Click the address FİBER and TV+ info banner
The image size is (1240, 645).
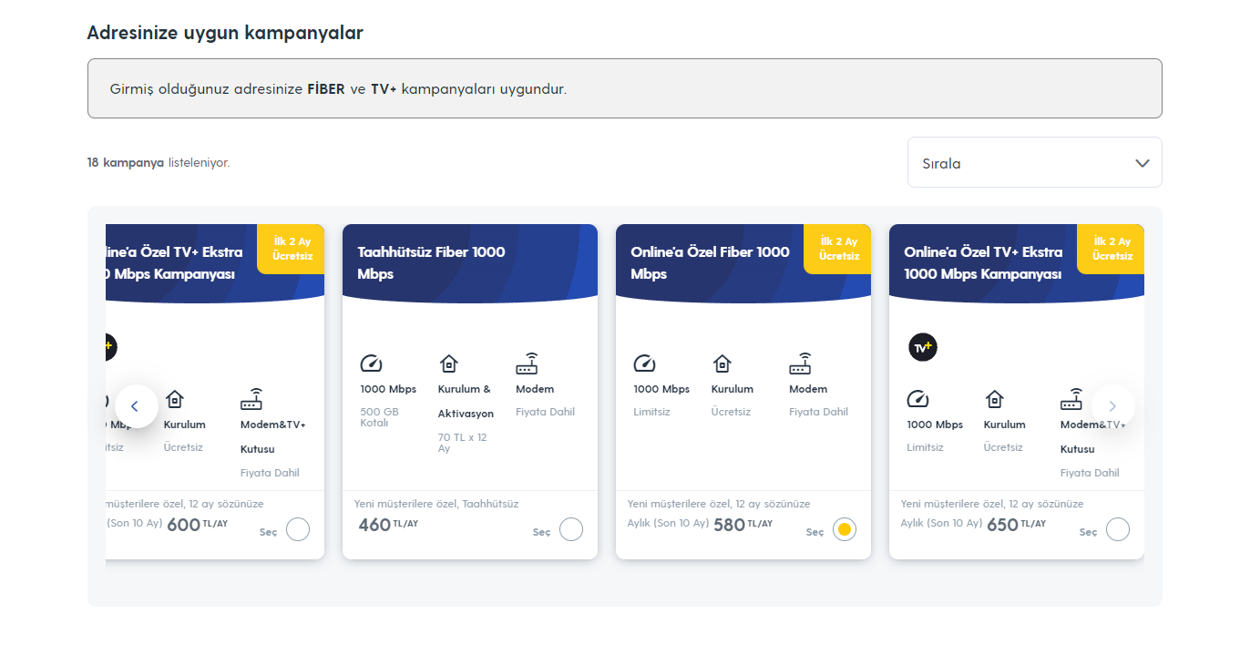click(625, 88)
